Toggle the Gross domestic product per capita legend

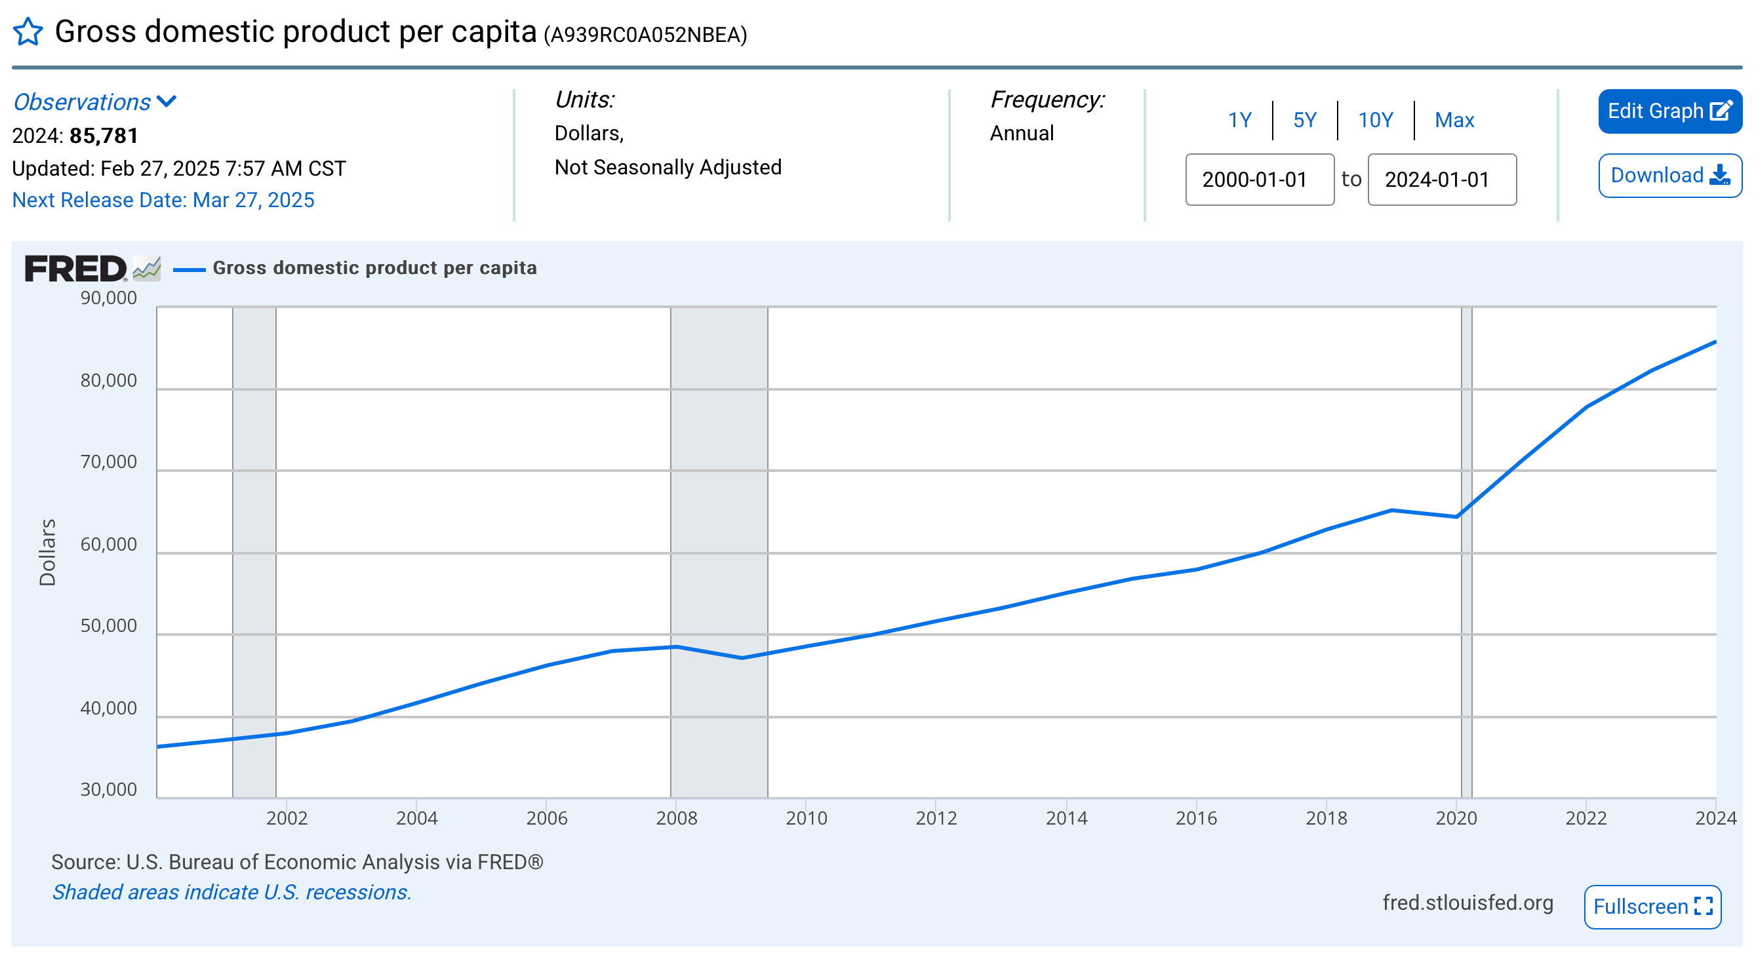(x=374, y=268)
